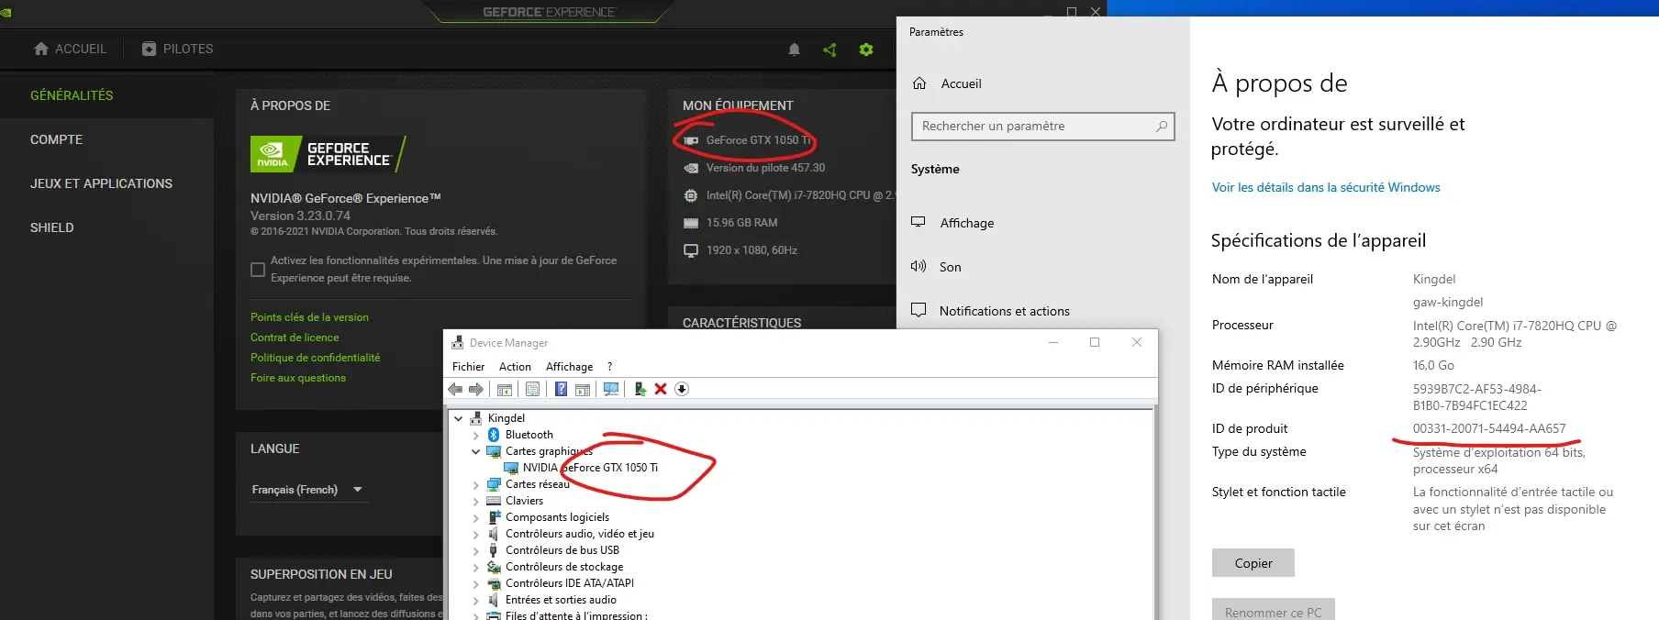Collapse the Cartes graphiques node
This screenshot has height=620, width=1659.
click(475, 451)
